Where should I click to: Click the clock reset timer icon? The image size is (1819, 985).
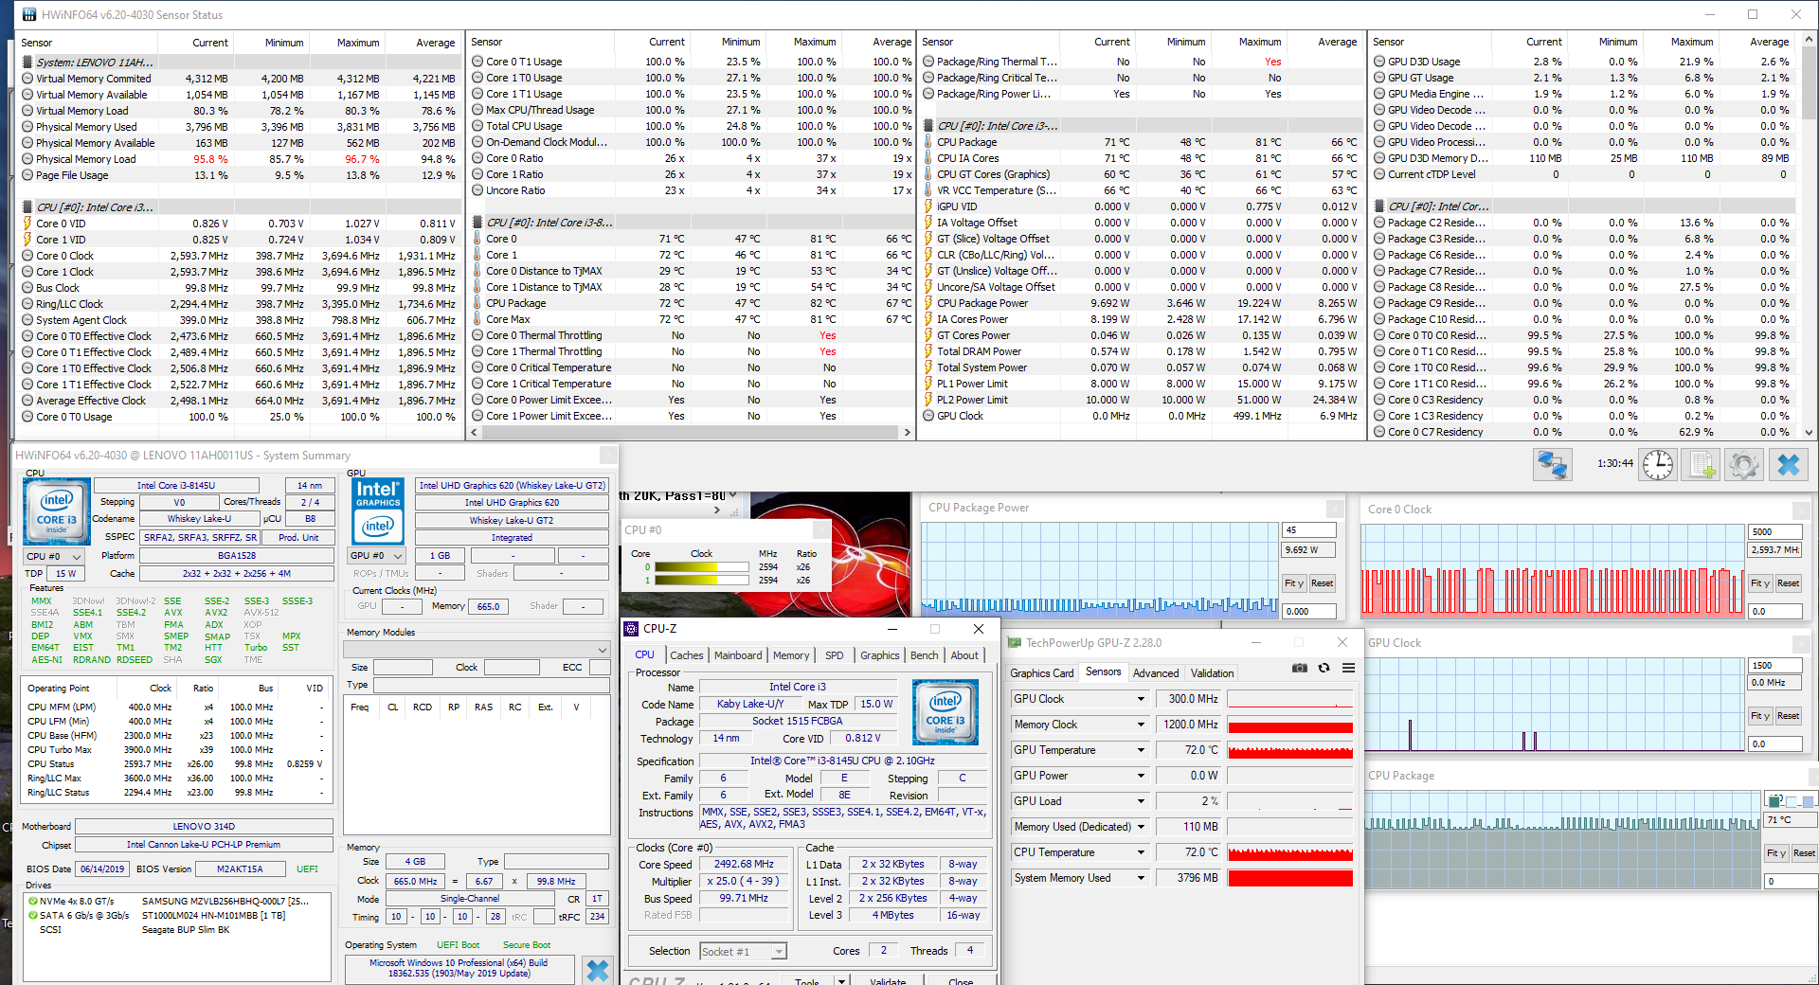click(1658, 465)
